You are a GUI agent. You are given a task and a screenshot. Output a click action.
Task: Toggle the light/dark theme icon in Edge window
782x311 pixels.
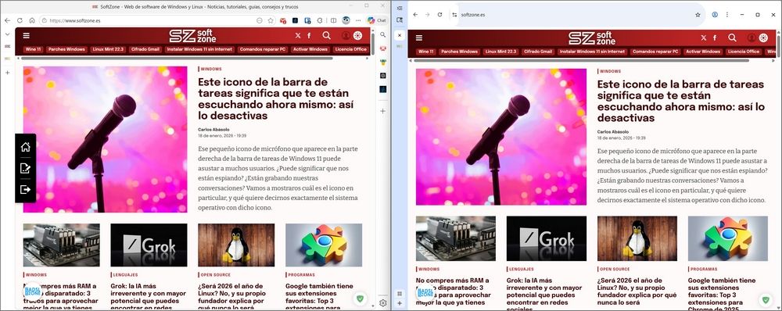pyautogui.click(x=357, y=36)
